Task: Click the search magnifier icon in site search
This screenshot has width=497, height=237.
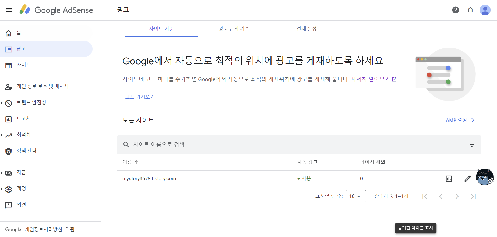Action: [x=126, y=144]
